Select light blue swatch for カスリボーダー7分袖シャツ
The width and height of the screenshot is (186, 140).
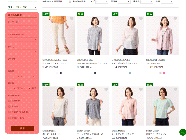(130, 73)
